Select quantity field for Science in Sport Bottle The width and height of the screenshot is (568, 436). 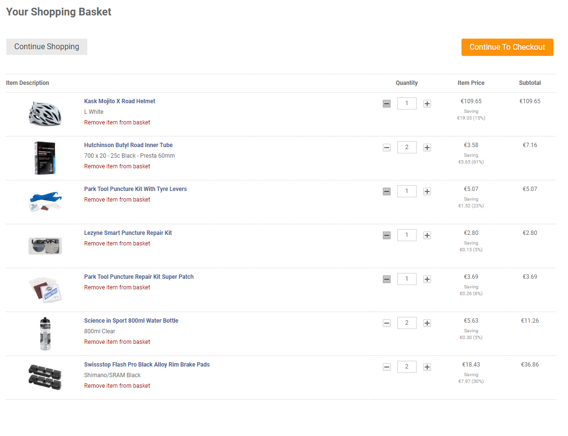click(x=407, y=323)
